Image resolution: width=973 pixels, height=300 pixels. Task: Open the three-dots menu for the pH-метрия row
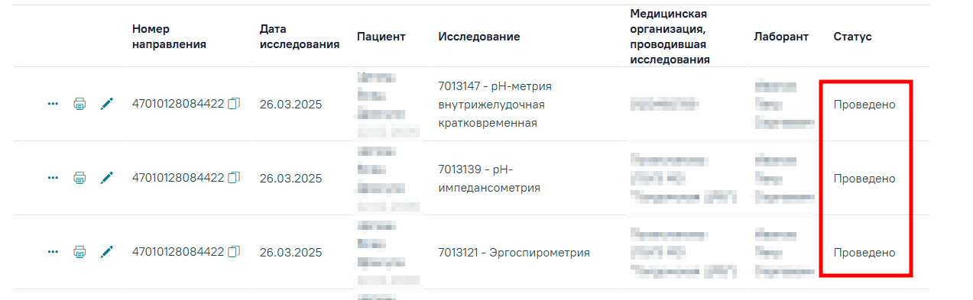coord(53,104)
